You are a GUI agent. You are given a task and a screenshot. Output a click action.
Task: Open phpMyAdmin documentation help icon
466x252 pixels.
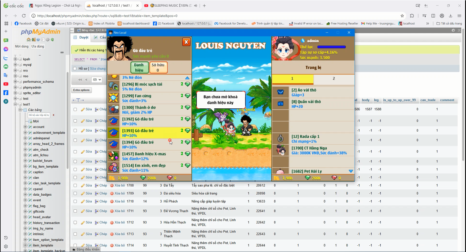pyautogui.click(x=38, y=39)
